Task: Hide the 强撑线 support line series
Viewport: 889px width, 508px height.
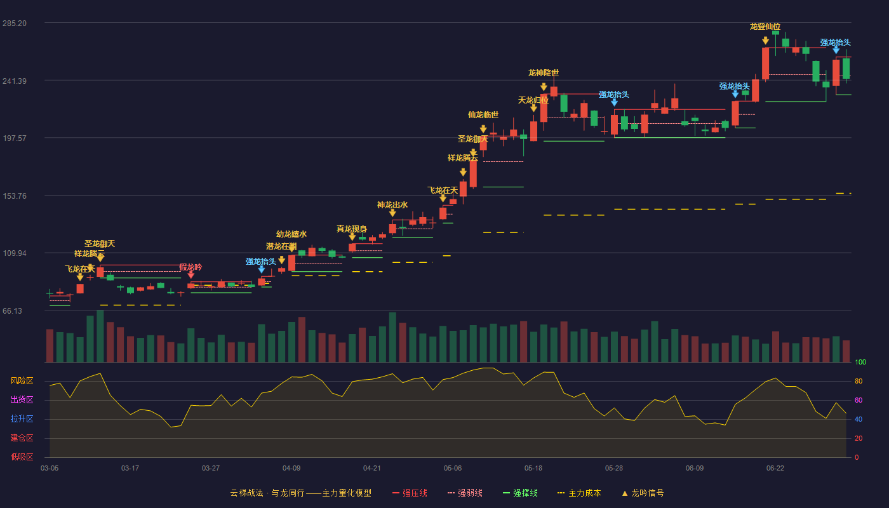Action: click(x=520, y=493)
